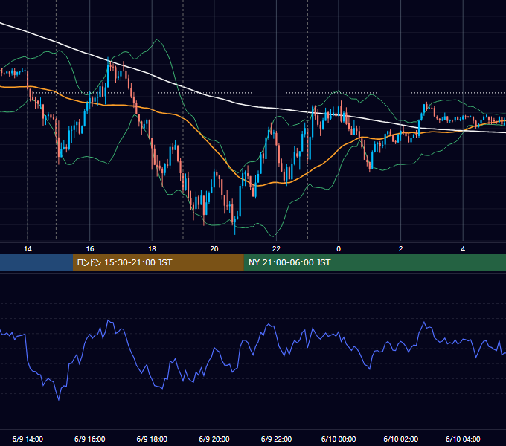This screenshot has height=446, width=506.
Task: Click the price-axis hour label 0
Action: (339, 249)
